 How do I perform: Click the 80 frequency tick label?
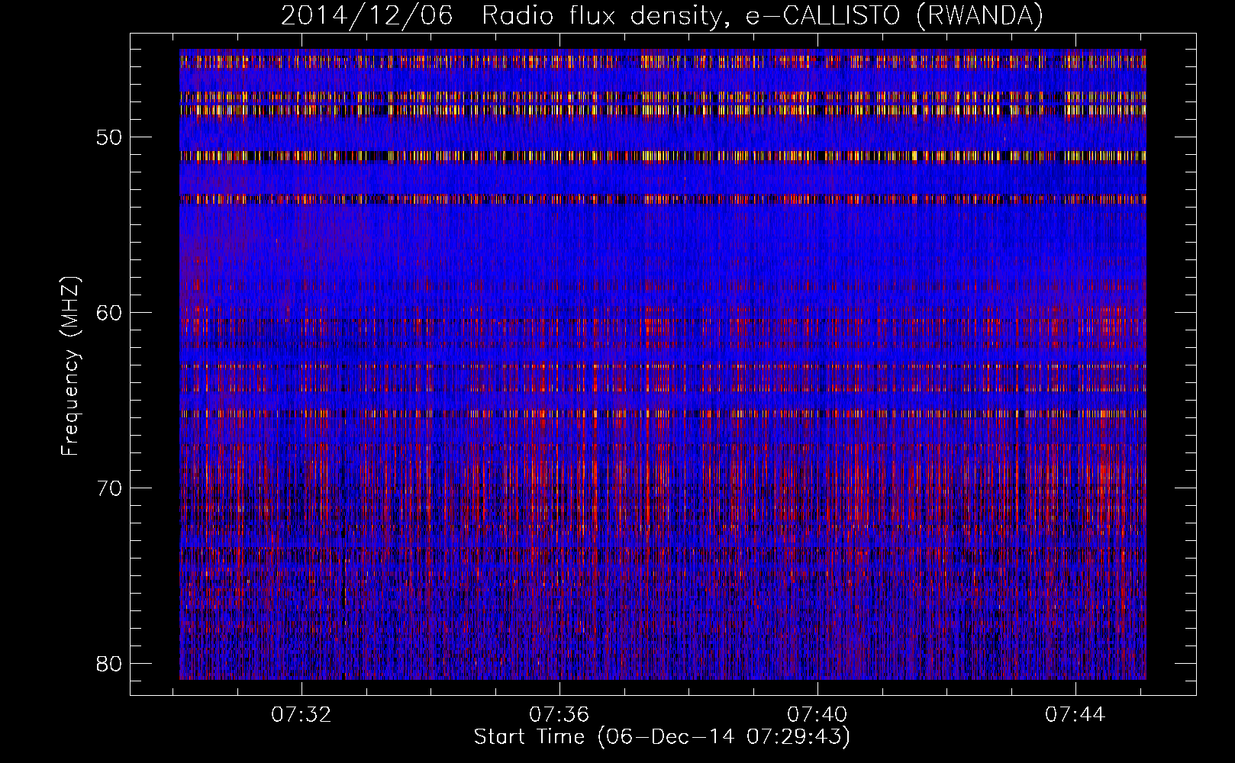[x=110, y=663]
